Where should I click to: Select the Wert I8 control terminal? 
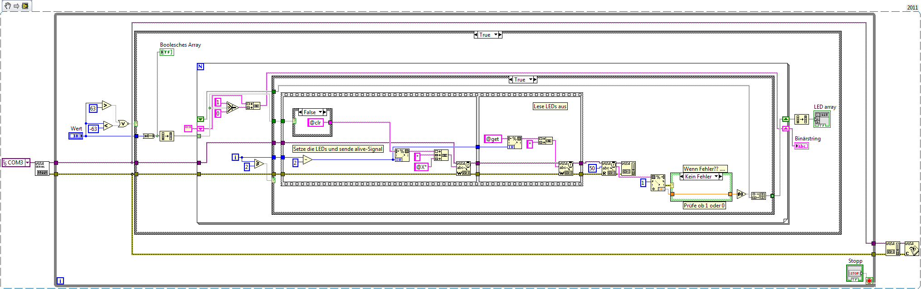tap(76, 136)
